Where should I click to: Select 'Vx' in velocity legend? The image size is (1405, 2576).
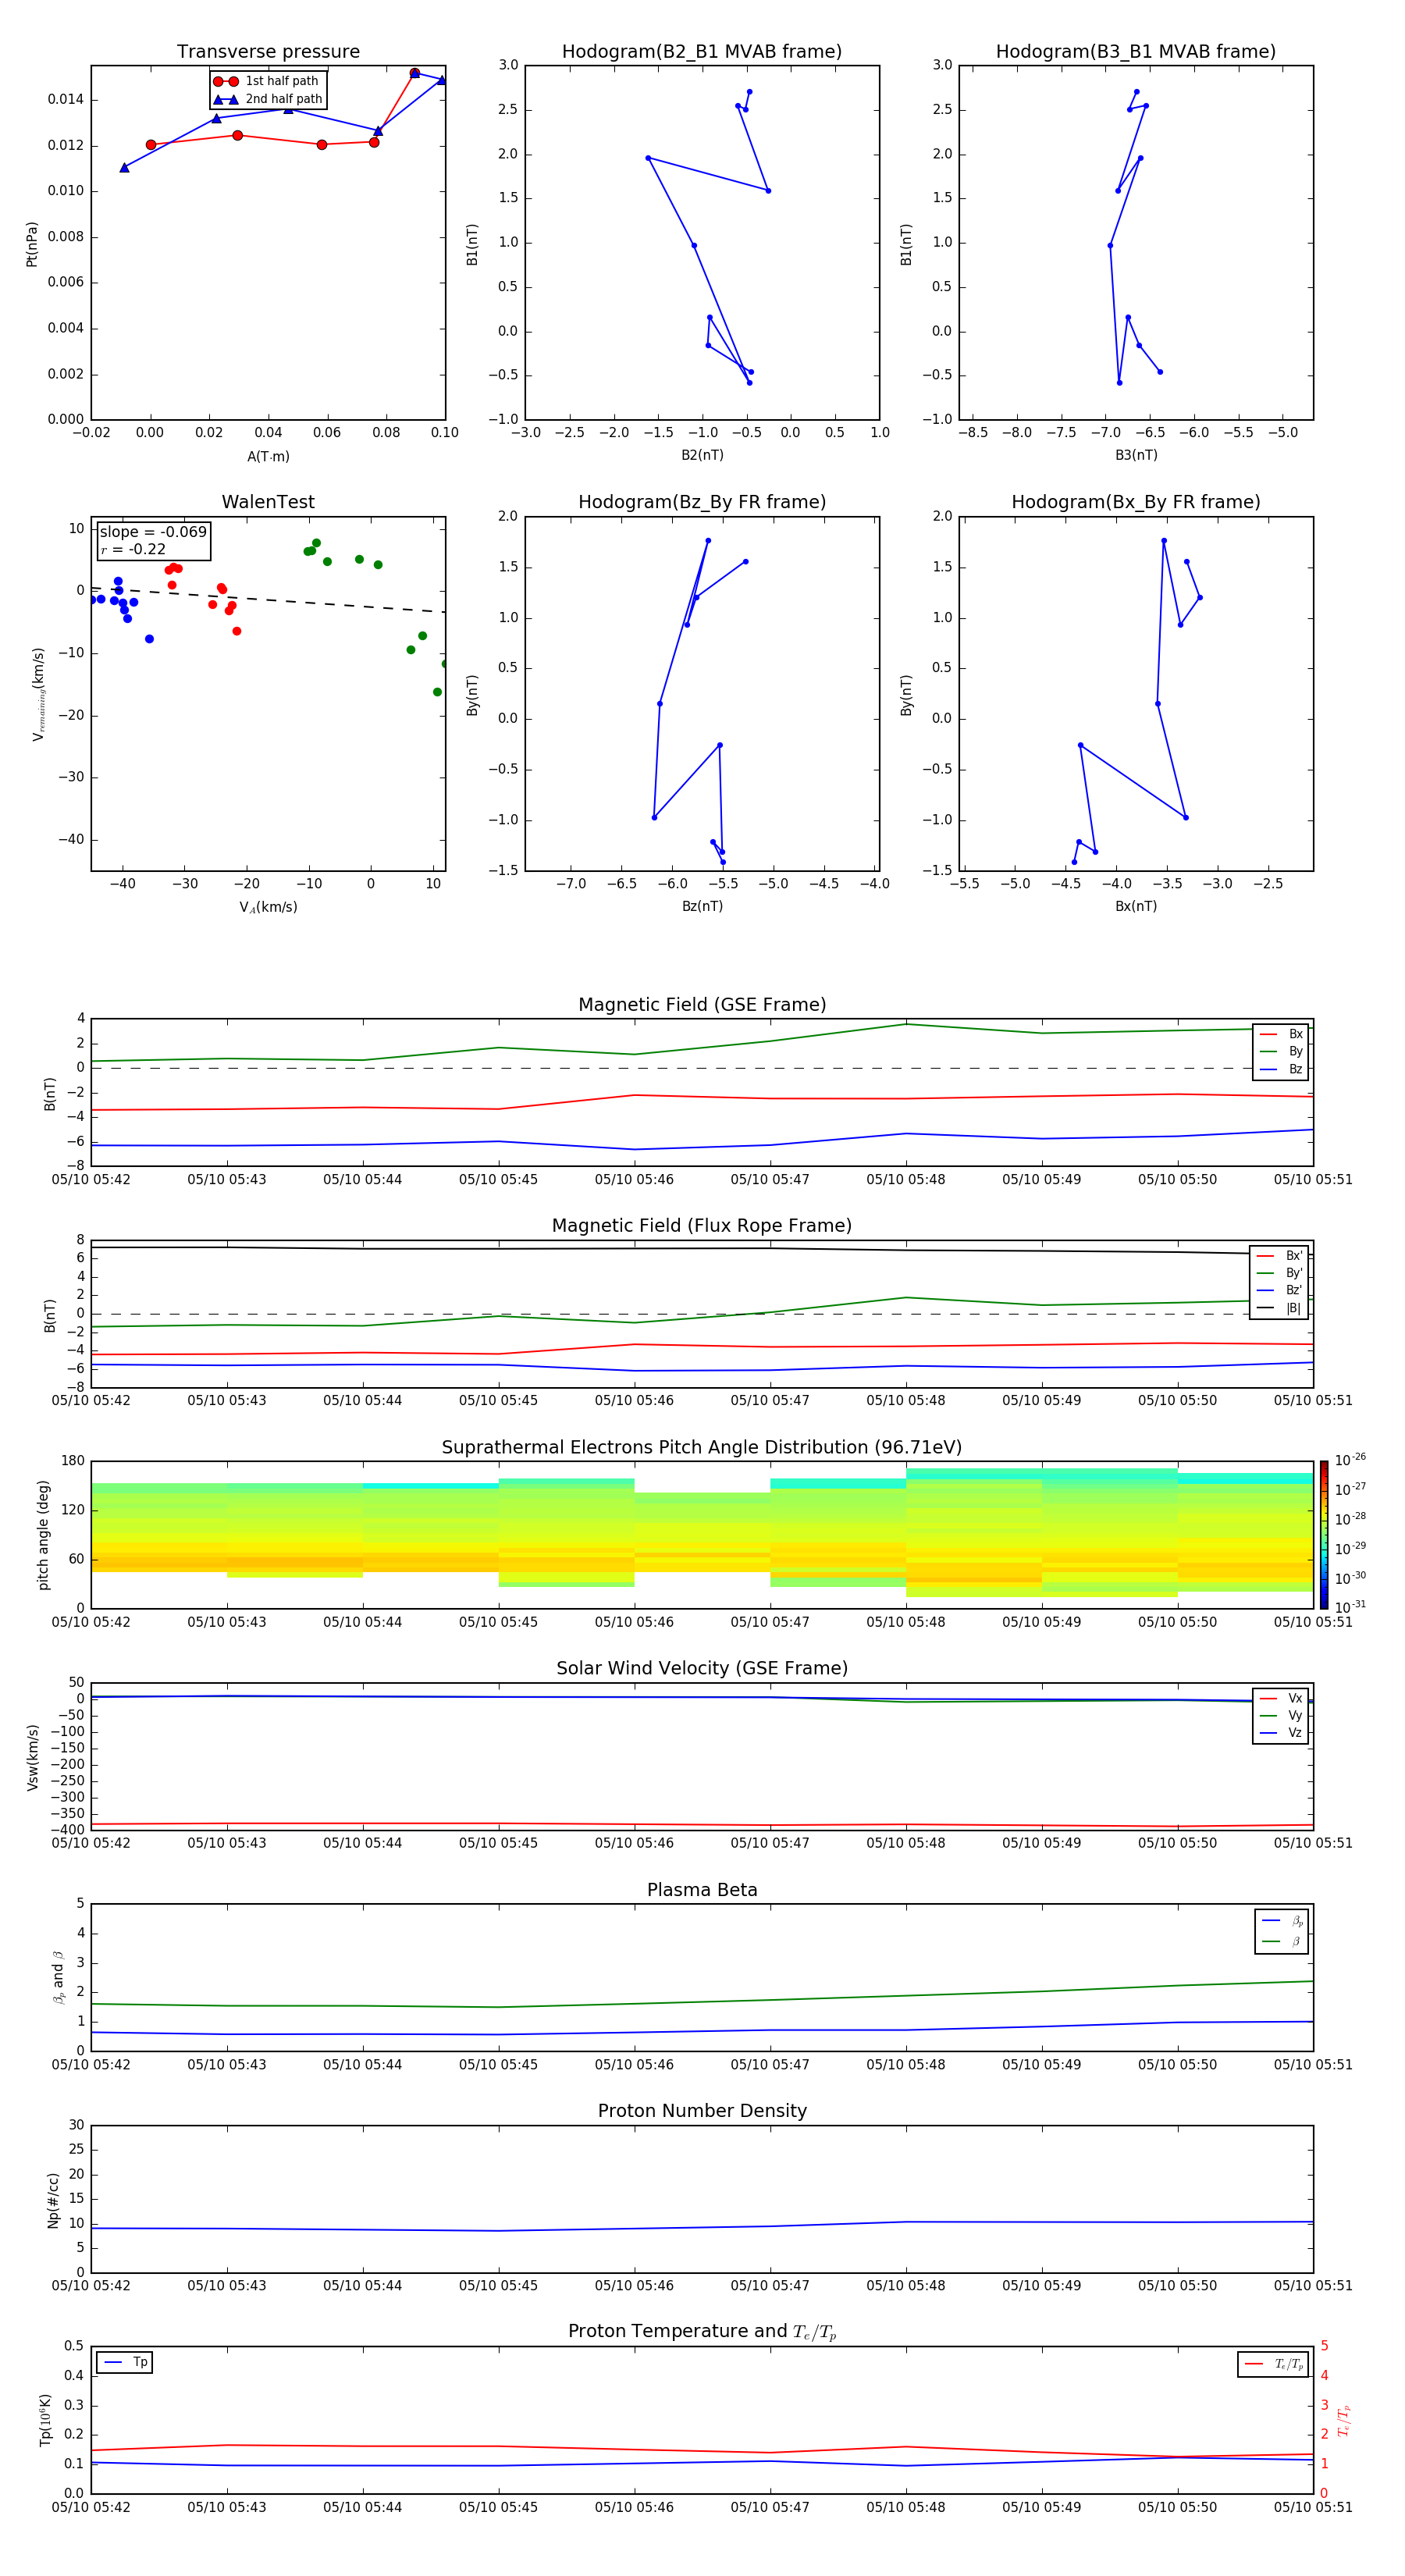[x=1281, y=1698]
